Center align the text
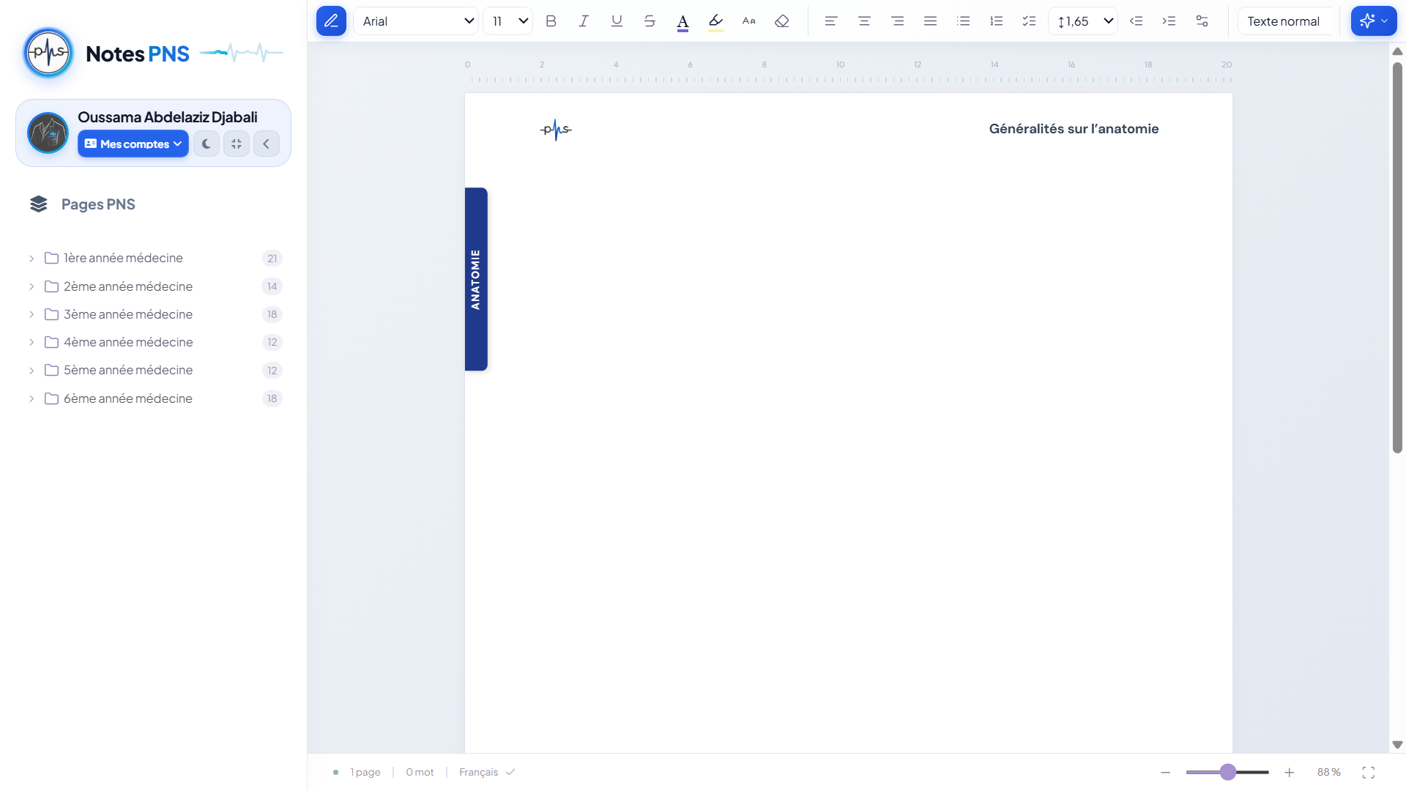The height and width of the screenshot is (791, 1406). click(864, 21)
